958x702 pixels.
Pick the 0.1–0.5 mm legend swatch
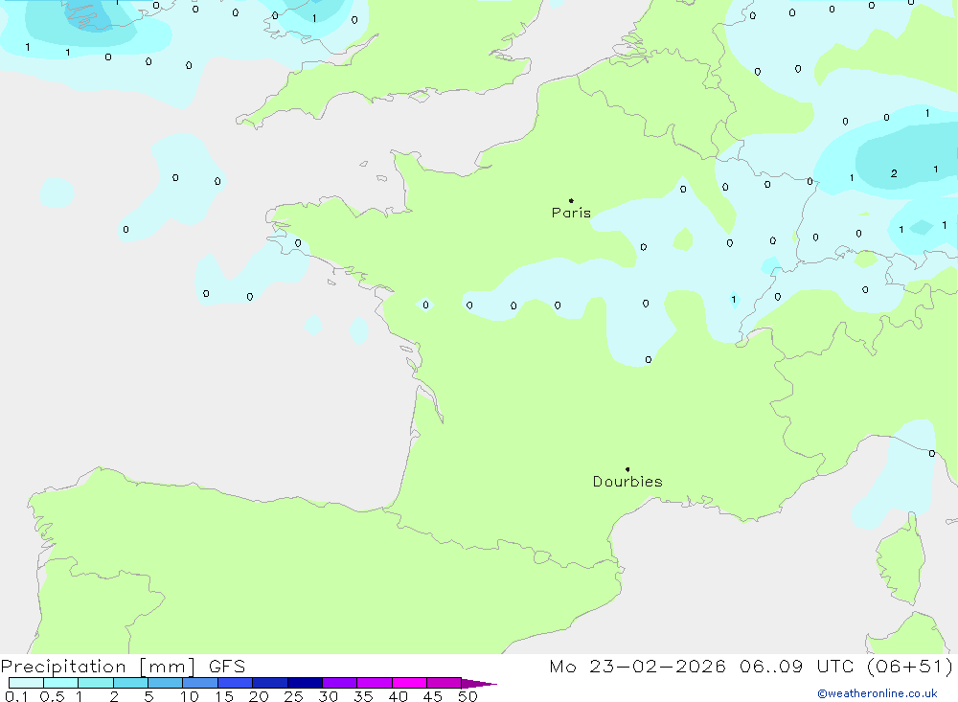pos(26,683)
